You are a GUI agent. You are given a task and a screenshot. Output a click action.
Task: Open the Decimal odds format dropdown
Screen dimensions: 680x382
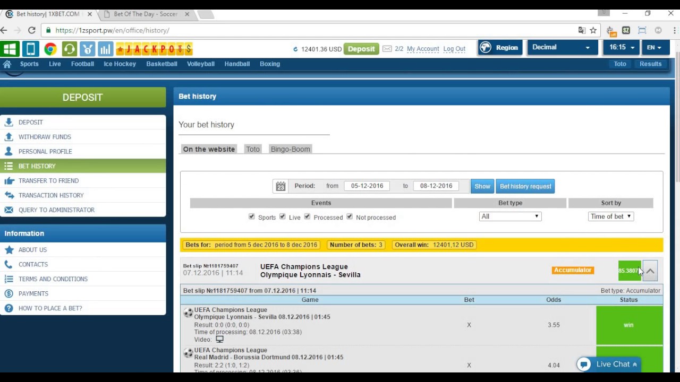coord(562,47)
